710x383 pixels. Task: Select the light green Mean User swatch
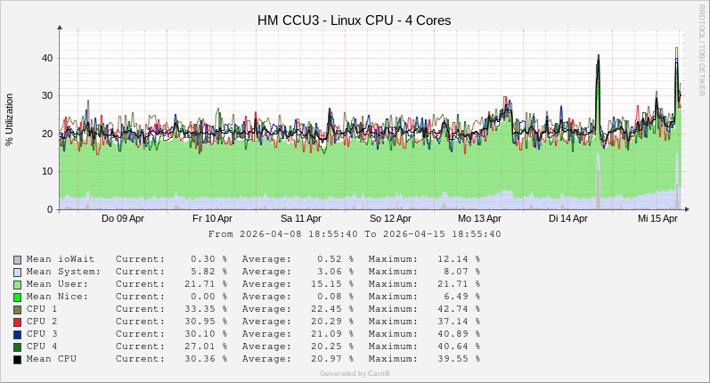pos(18,284)
